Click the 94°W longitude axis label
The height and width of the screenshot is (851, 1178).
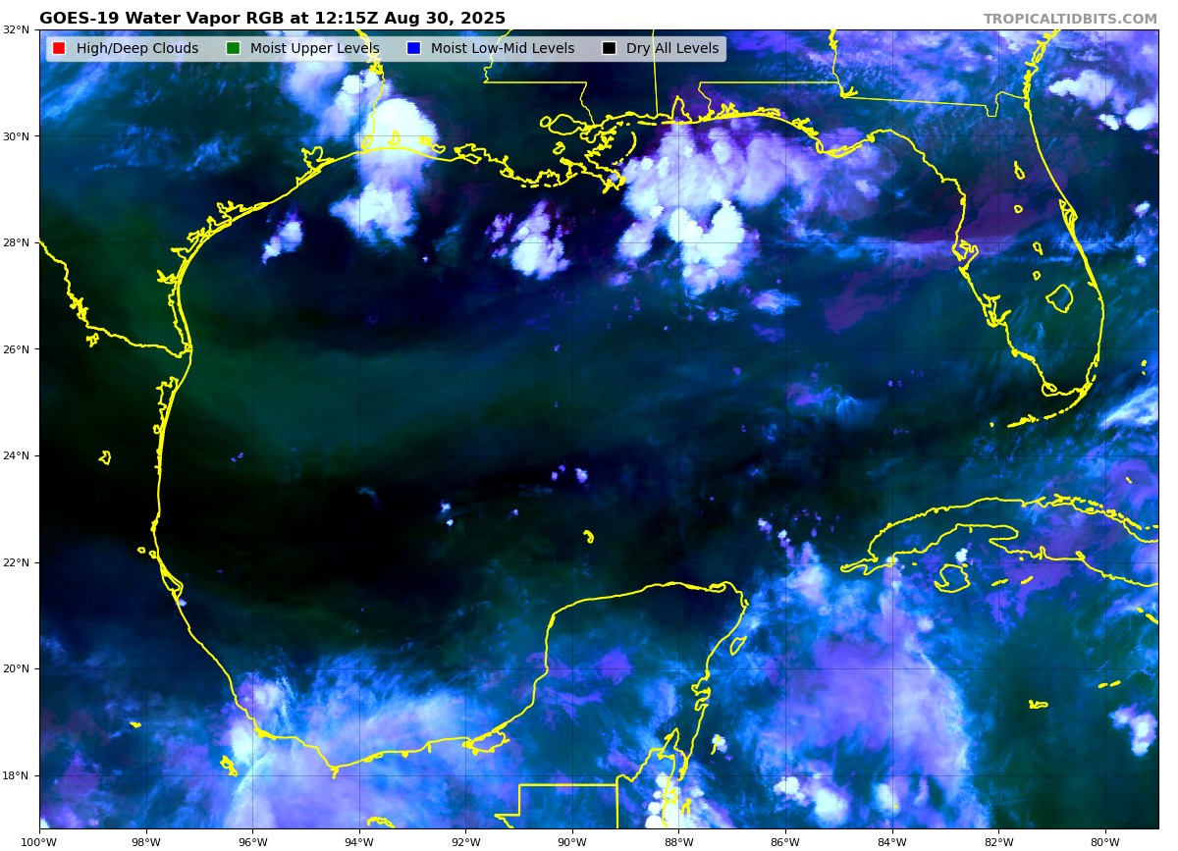pos(359,841)
